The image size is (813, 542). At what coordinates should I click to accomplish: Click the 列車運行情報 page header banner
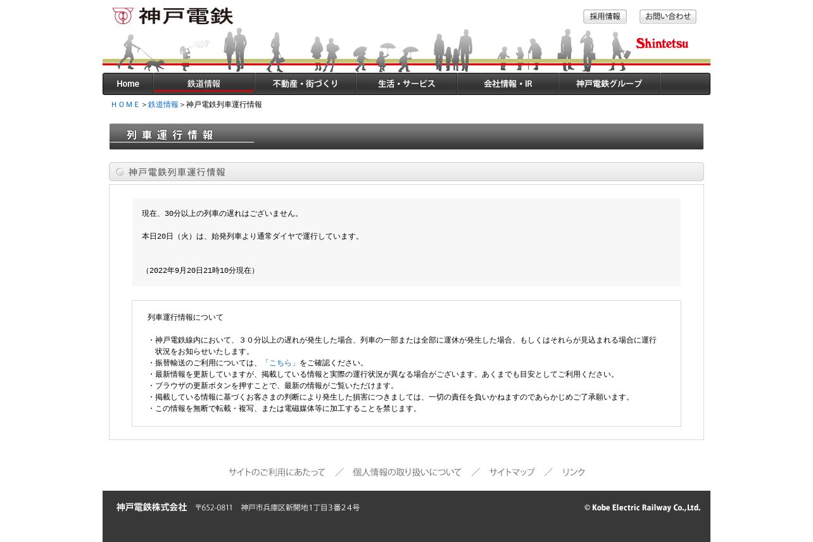(x=406, y=136)
